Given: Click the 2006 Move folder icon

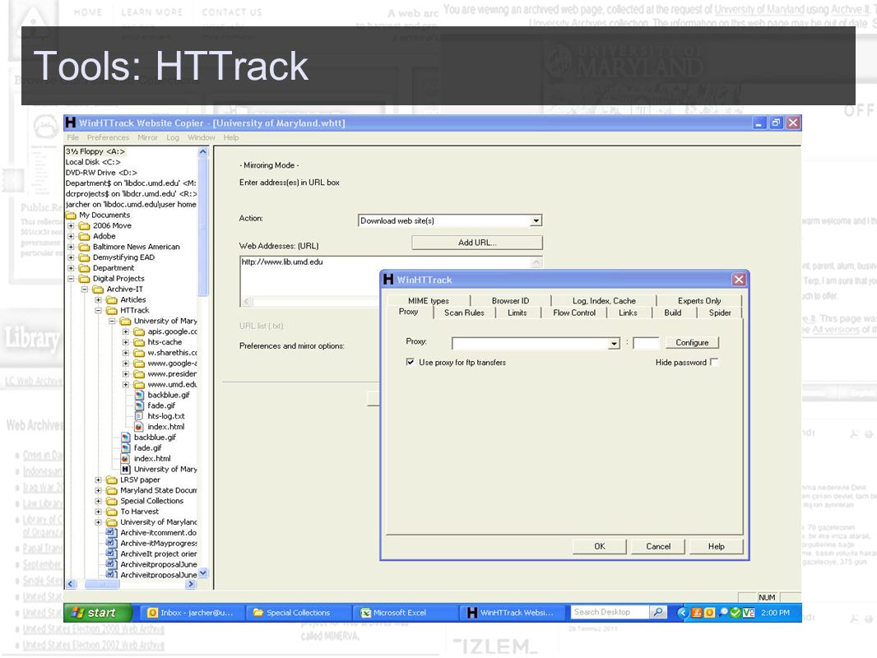Looking at the screenshot, I should [x=84, y=226].
